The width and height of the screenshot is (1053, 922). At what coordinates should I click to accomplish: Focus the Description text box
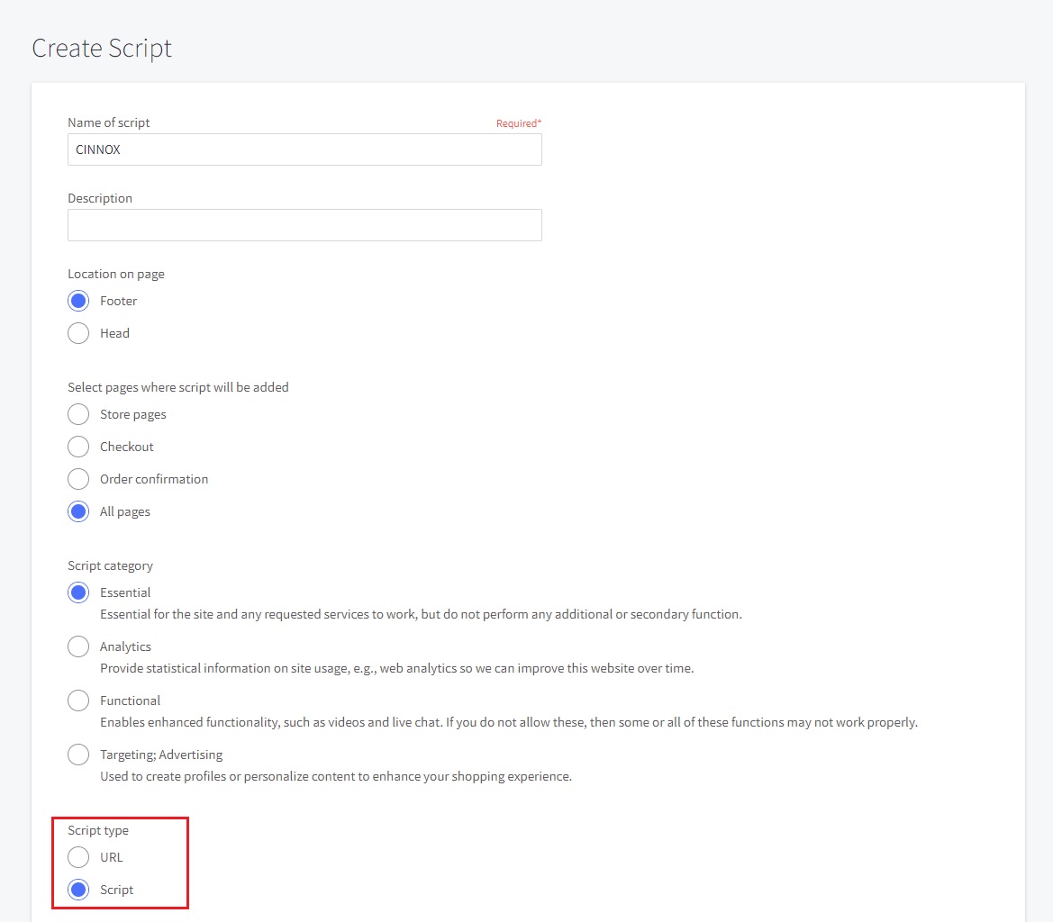pyautogui.click(x=304, y=225)
